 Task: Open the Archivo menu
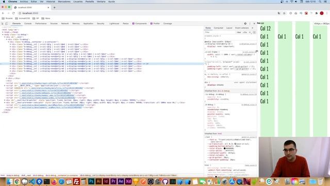(x=24, y=2)
